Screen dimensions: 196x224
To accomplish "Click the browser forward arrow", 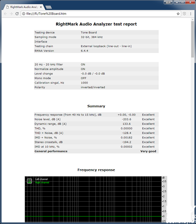I will (x=11, y=14).
